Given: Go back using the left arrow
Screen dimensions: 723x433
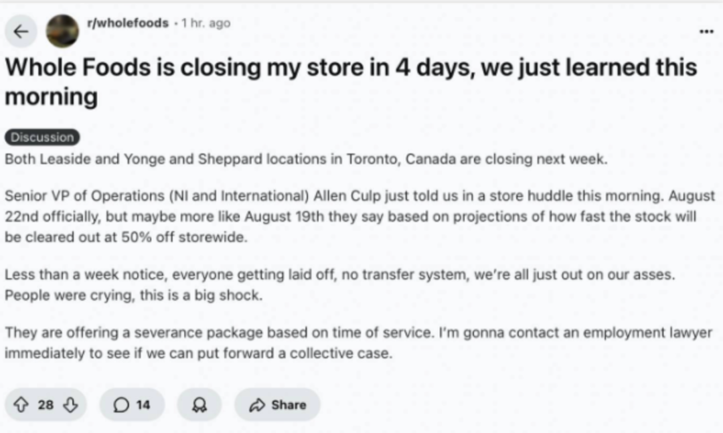Looking at the screenshot, I should (21, 31).
